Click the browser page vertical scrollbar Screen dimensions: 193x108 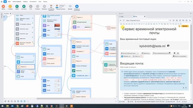(191, 54)
